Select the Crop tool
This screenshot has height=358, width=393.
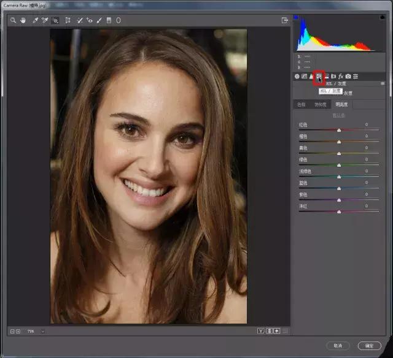point(68,20)
